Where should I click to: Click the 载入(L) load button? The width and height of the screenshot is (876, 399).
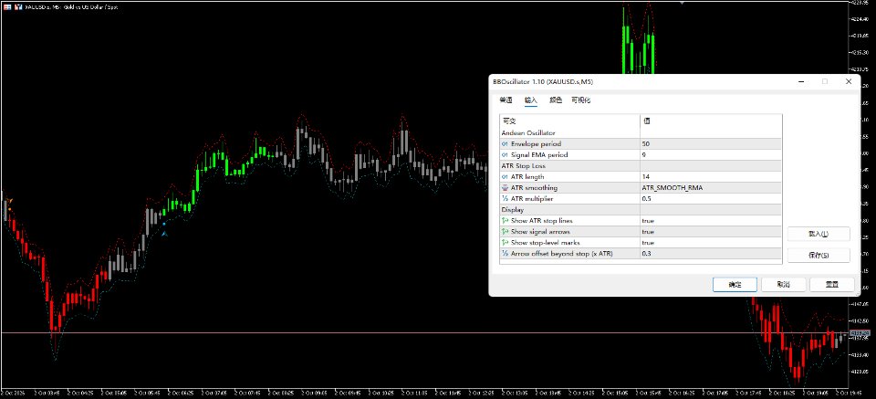click(819, 234)
